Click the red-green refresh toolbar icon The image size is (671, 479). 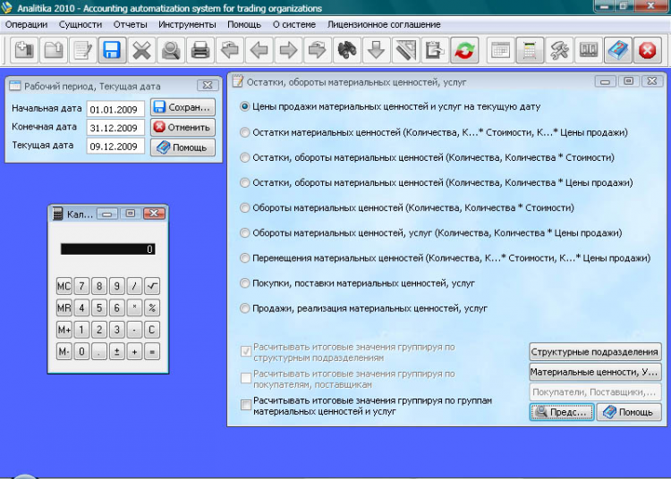pyautogui.click(x=463, y=50)
